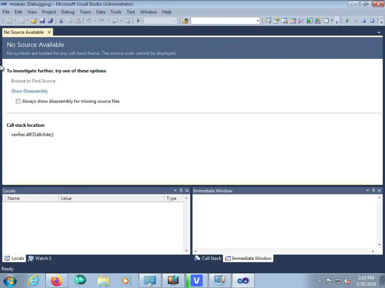Image resolution: width=385 pixels, height=288 pixels.
Task: Open the Command Window toolbar icon
Action: 326,21
